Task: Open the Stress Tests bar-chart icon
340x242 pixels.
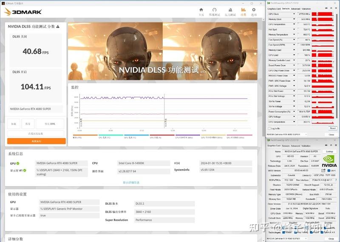Action: (230, 10)
